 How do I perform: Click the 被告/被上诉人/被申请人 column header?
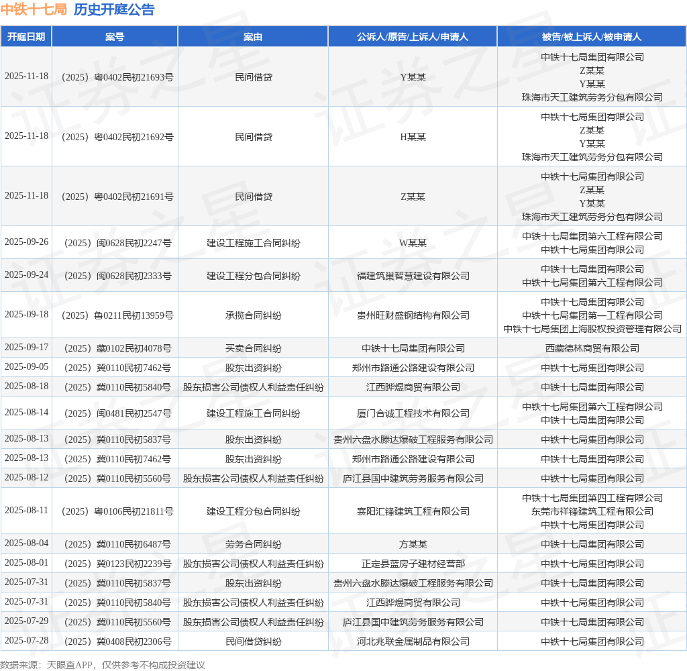pyautogui.click(x=592, y=37)
